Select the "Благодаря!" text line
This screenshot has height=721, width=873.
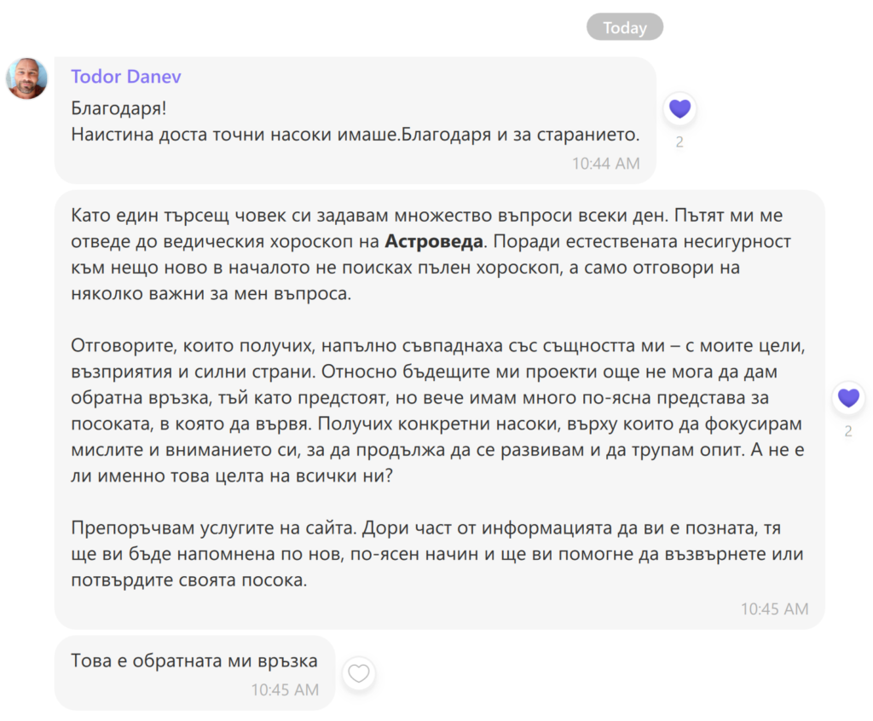click(x=107, y=108)
